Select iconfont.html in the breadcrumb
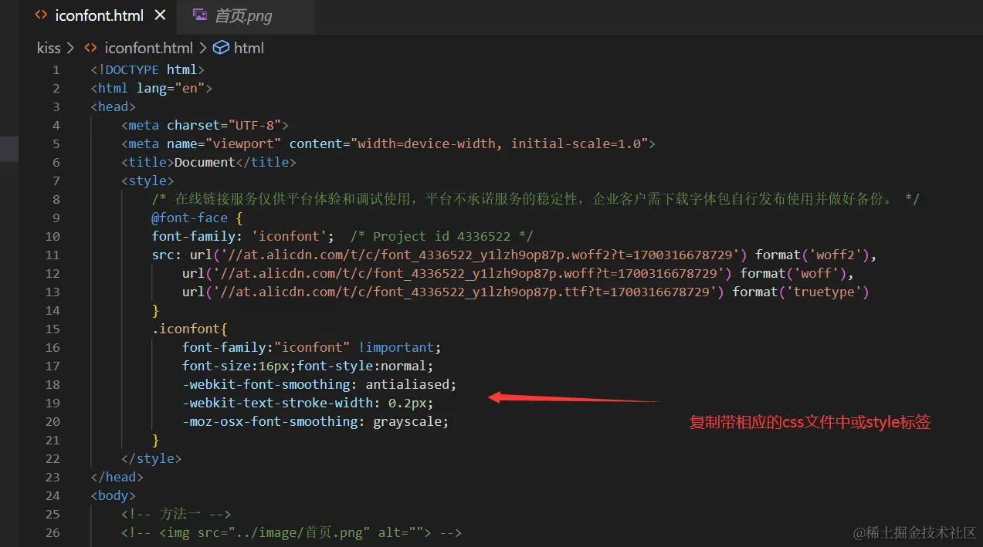The image size is (983, 547). [148, 48]
